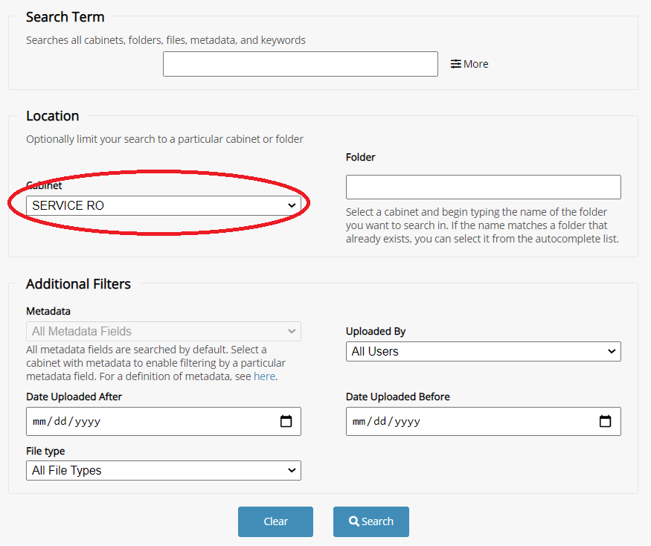
Task: Focus the Folder name input box
Action: (483, 187)
